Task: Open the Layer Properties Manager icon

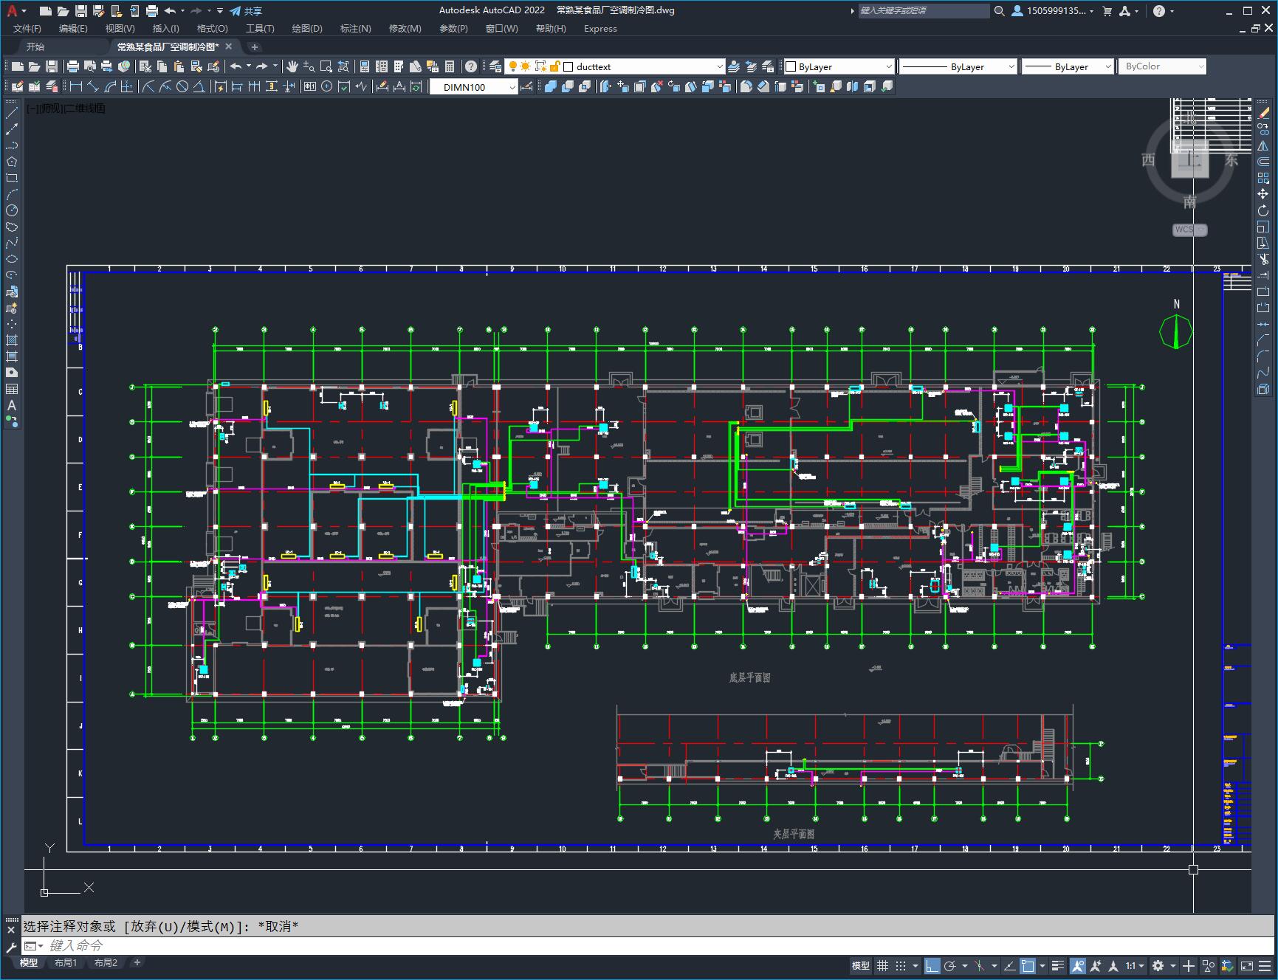Action: [x=495, y=66]
